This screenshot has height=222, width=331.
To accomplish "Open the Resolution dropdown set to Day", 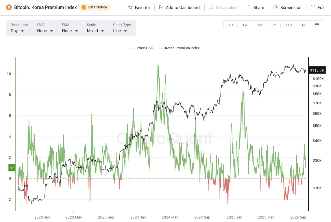I will [x=17, y=31].
